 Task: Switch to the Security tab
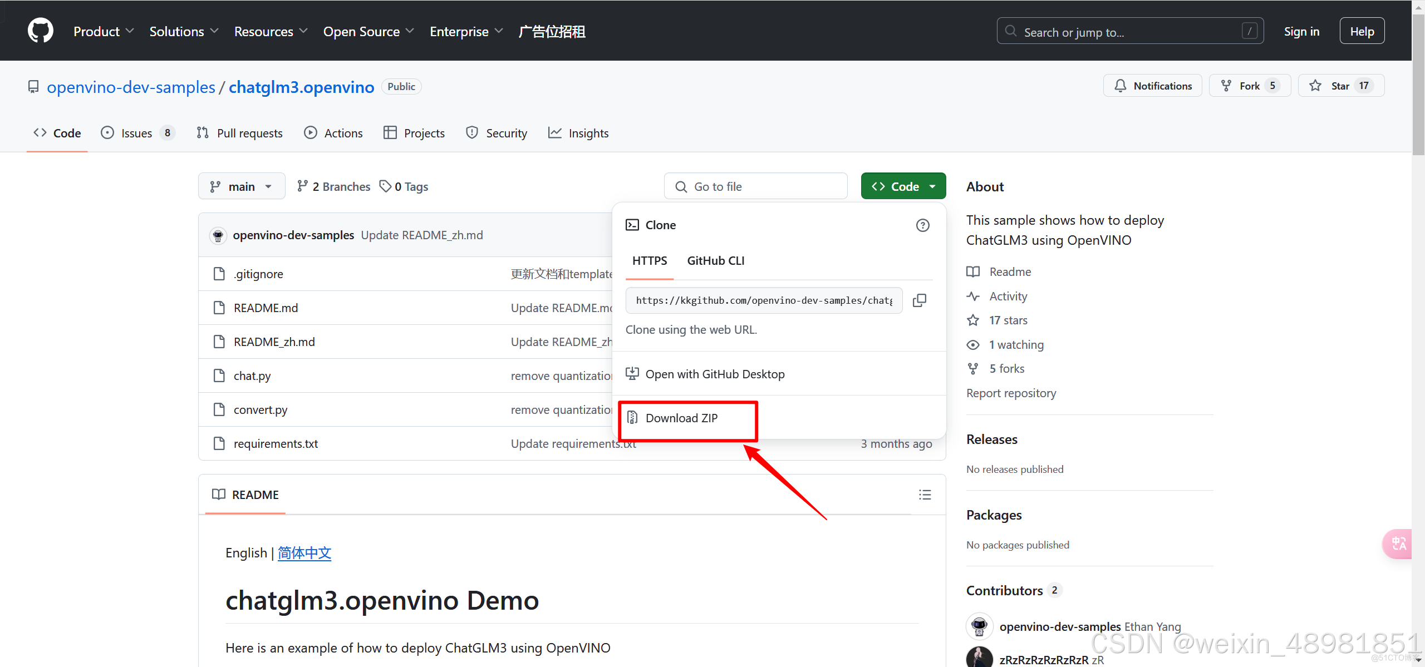pos(496,133)
